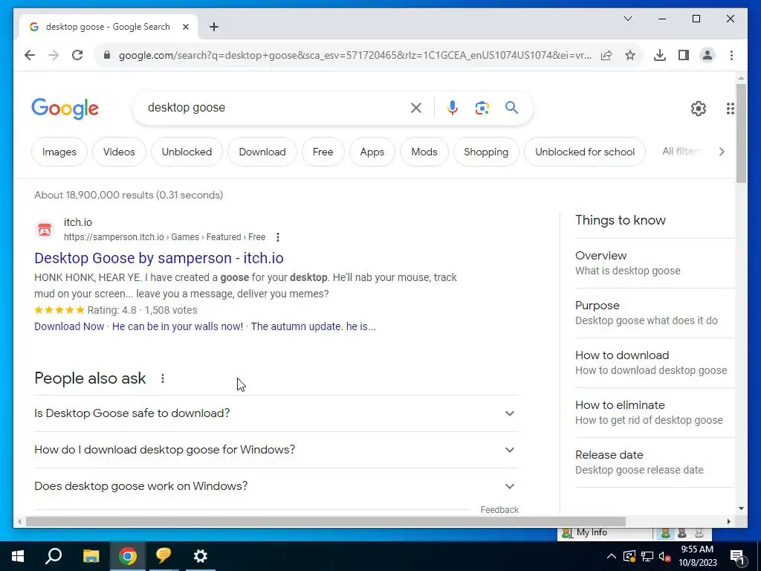
Task: Open Overview in Things to know
Action: 654,263
